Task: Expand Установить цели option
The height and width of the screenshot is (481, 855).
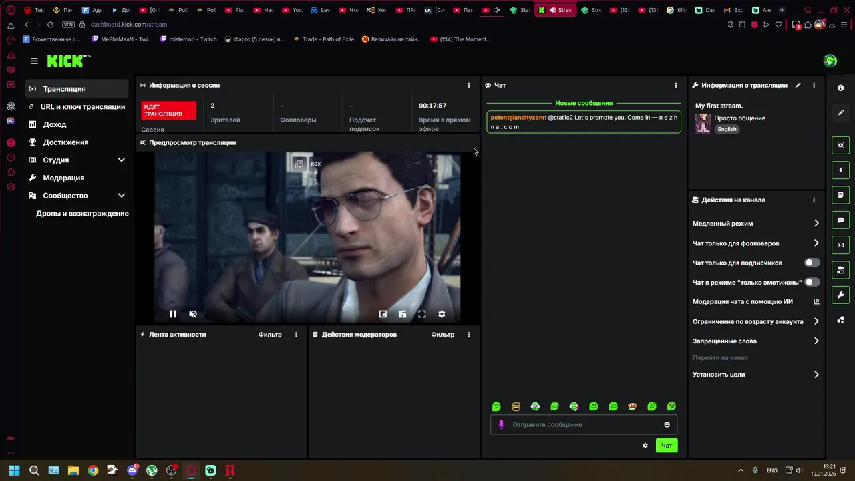Action: 816,375
